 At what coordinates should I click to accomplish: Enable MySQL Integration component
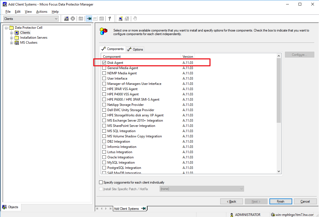tap(104, 162)
